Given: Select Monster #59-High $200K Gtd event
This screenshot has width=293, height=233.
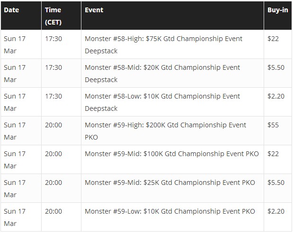Looking at the screenshot, I should (x=165, y=131).
